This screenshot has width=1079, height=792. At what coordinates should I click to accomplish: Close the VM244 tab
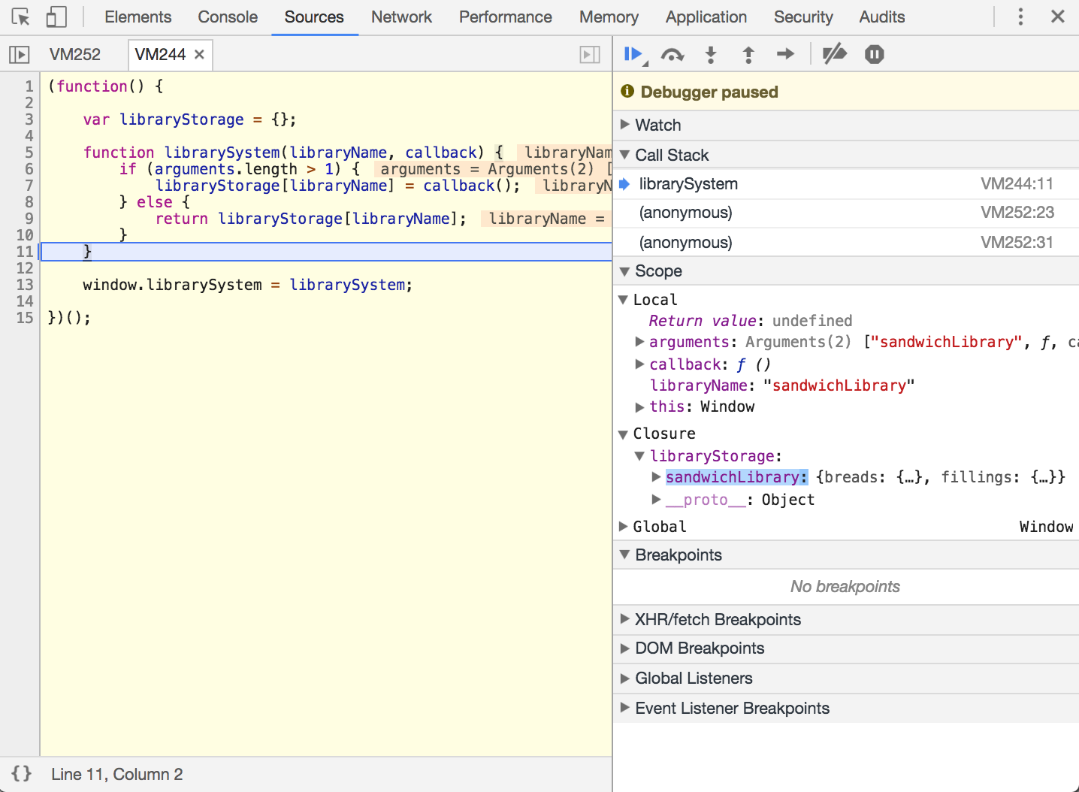tap(199, 54)
